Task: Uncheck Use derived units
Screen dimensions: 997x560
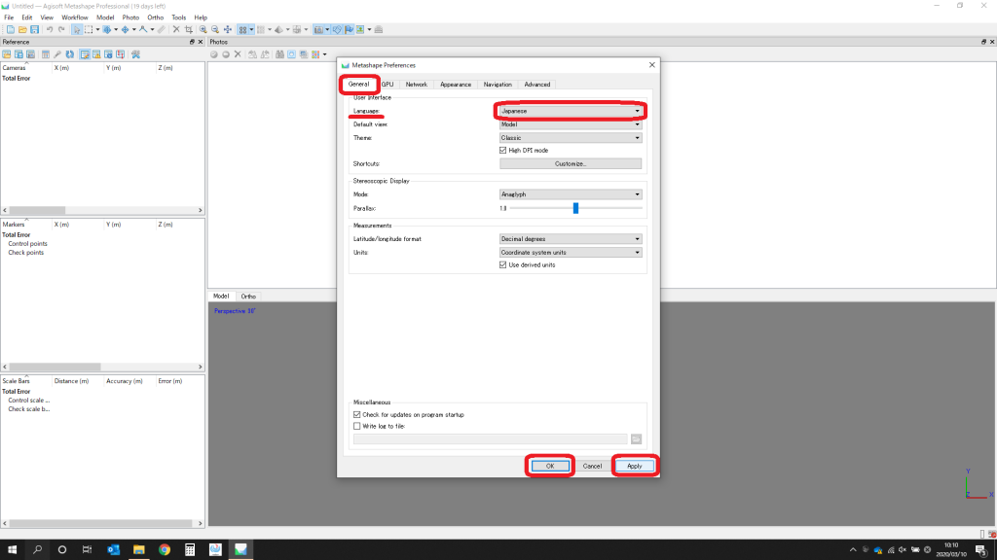Action: tap(503, 264)
